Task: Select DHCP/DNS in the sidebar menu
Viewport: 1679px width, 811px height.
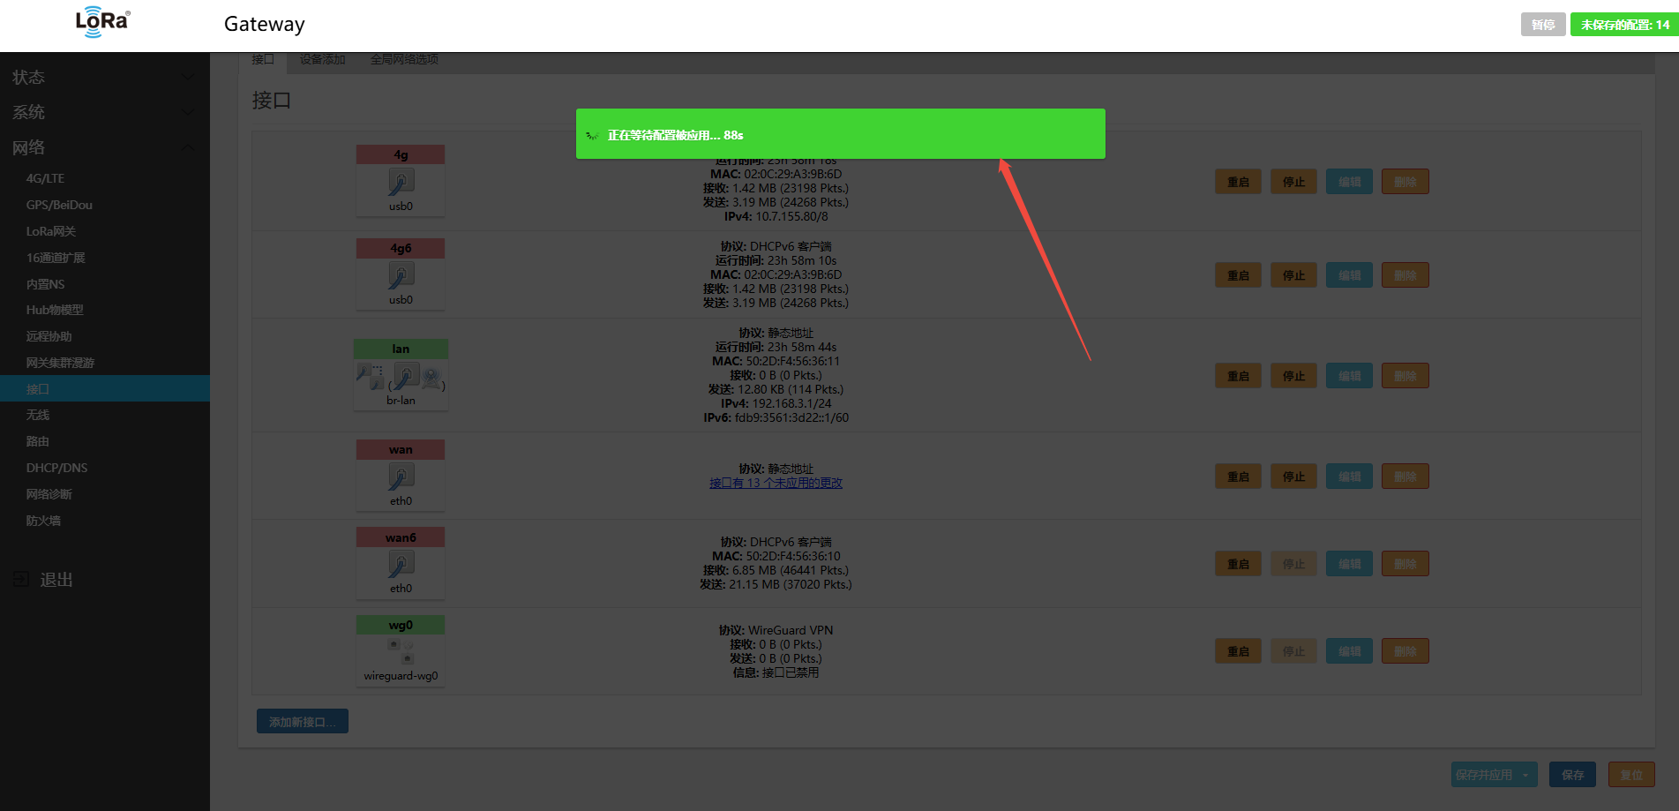Action: pos(56,468)
